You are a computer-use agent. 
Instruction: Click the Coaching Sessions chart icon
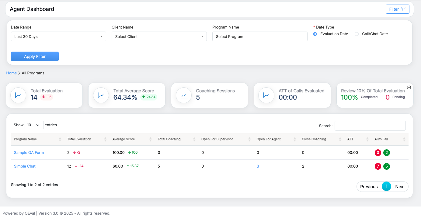click(x=184, y=95)
